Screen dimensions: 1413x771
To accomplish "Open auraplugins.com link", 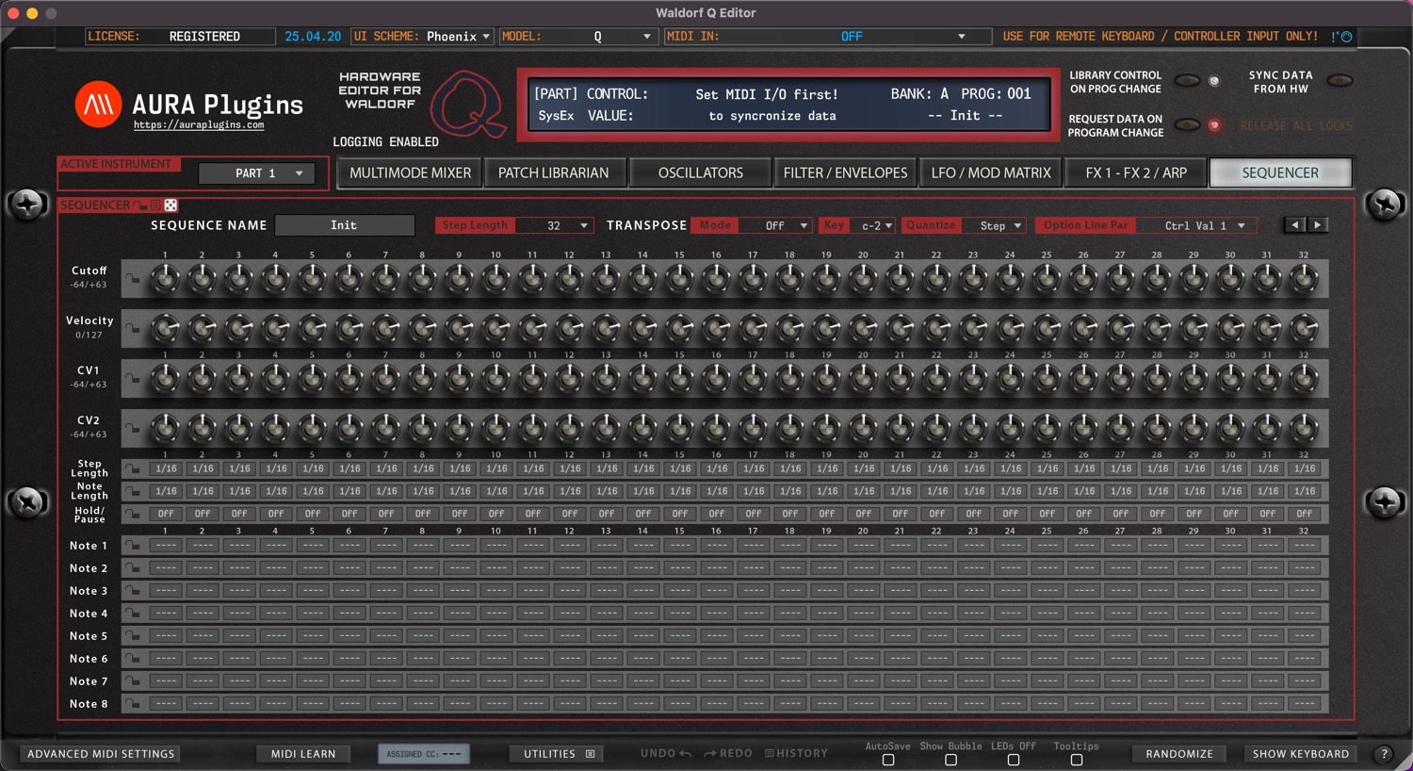I will coord(199,124).
